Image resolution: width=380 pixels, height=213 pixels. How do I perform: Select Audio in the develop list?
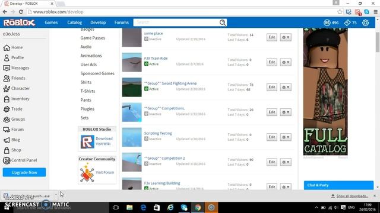pos(86,47)
